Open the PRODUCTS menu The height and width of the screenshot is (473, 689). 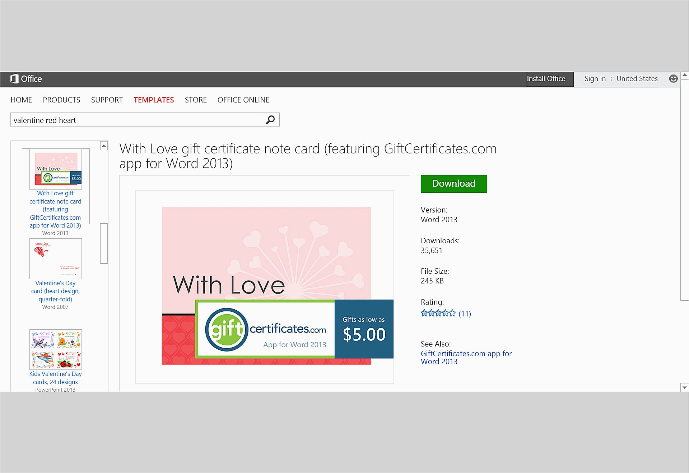tap(61, 100)
